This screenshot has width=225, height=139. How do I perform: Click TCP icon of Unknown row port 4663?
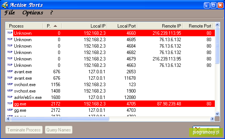point(10,65)
